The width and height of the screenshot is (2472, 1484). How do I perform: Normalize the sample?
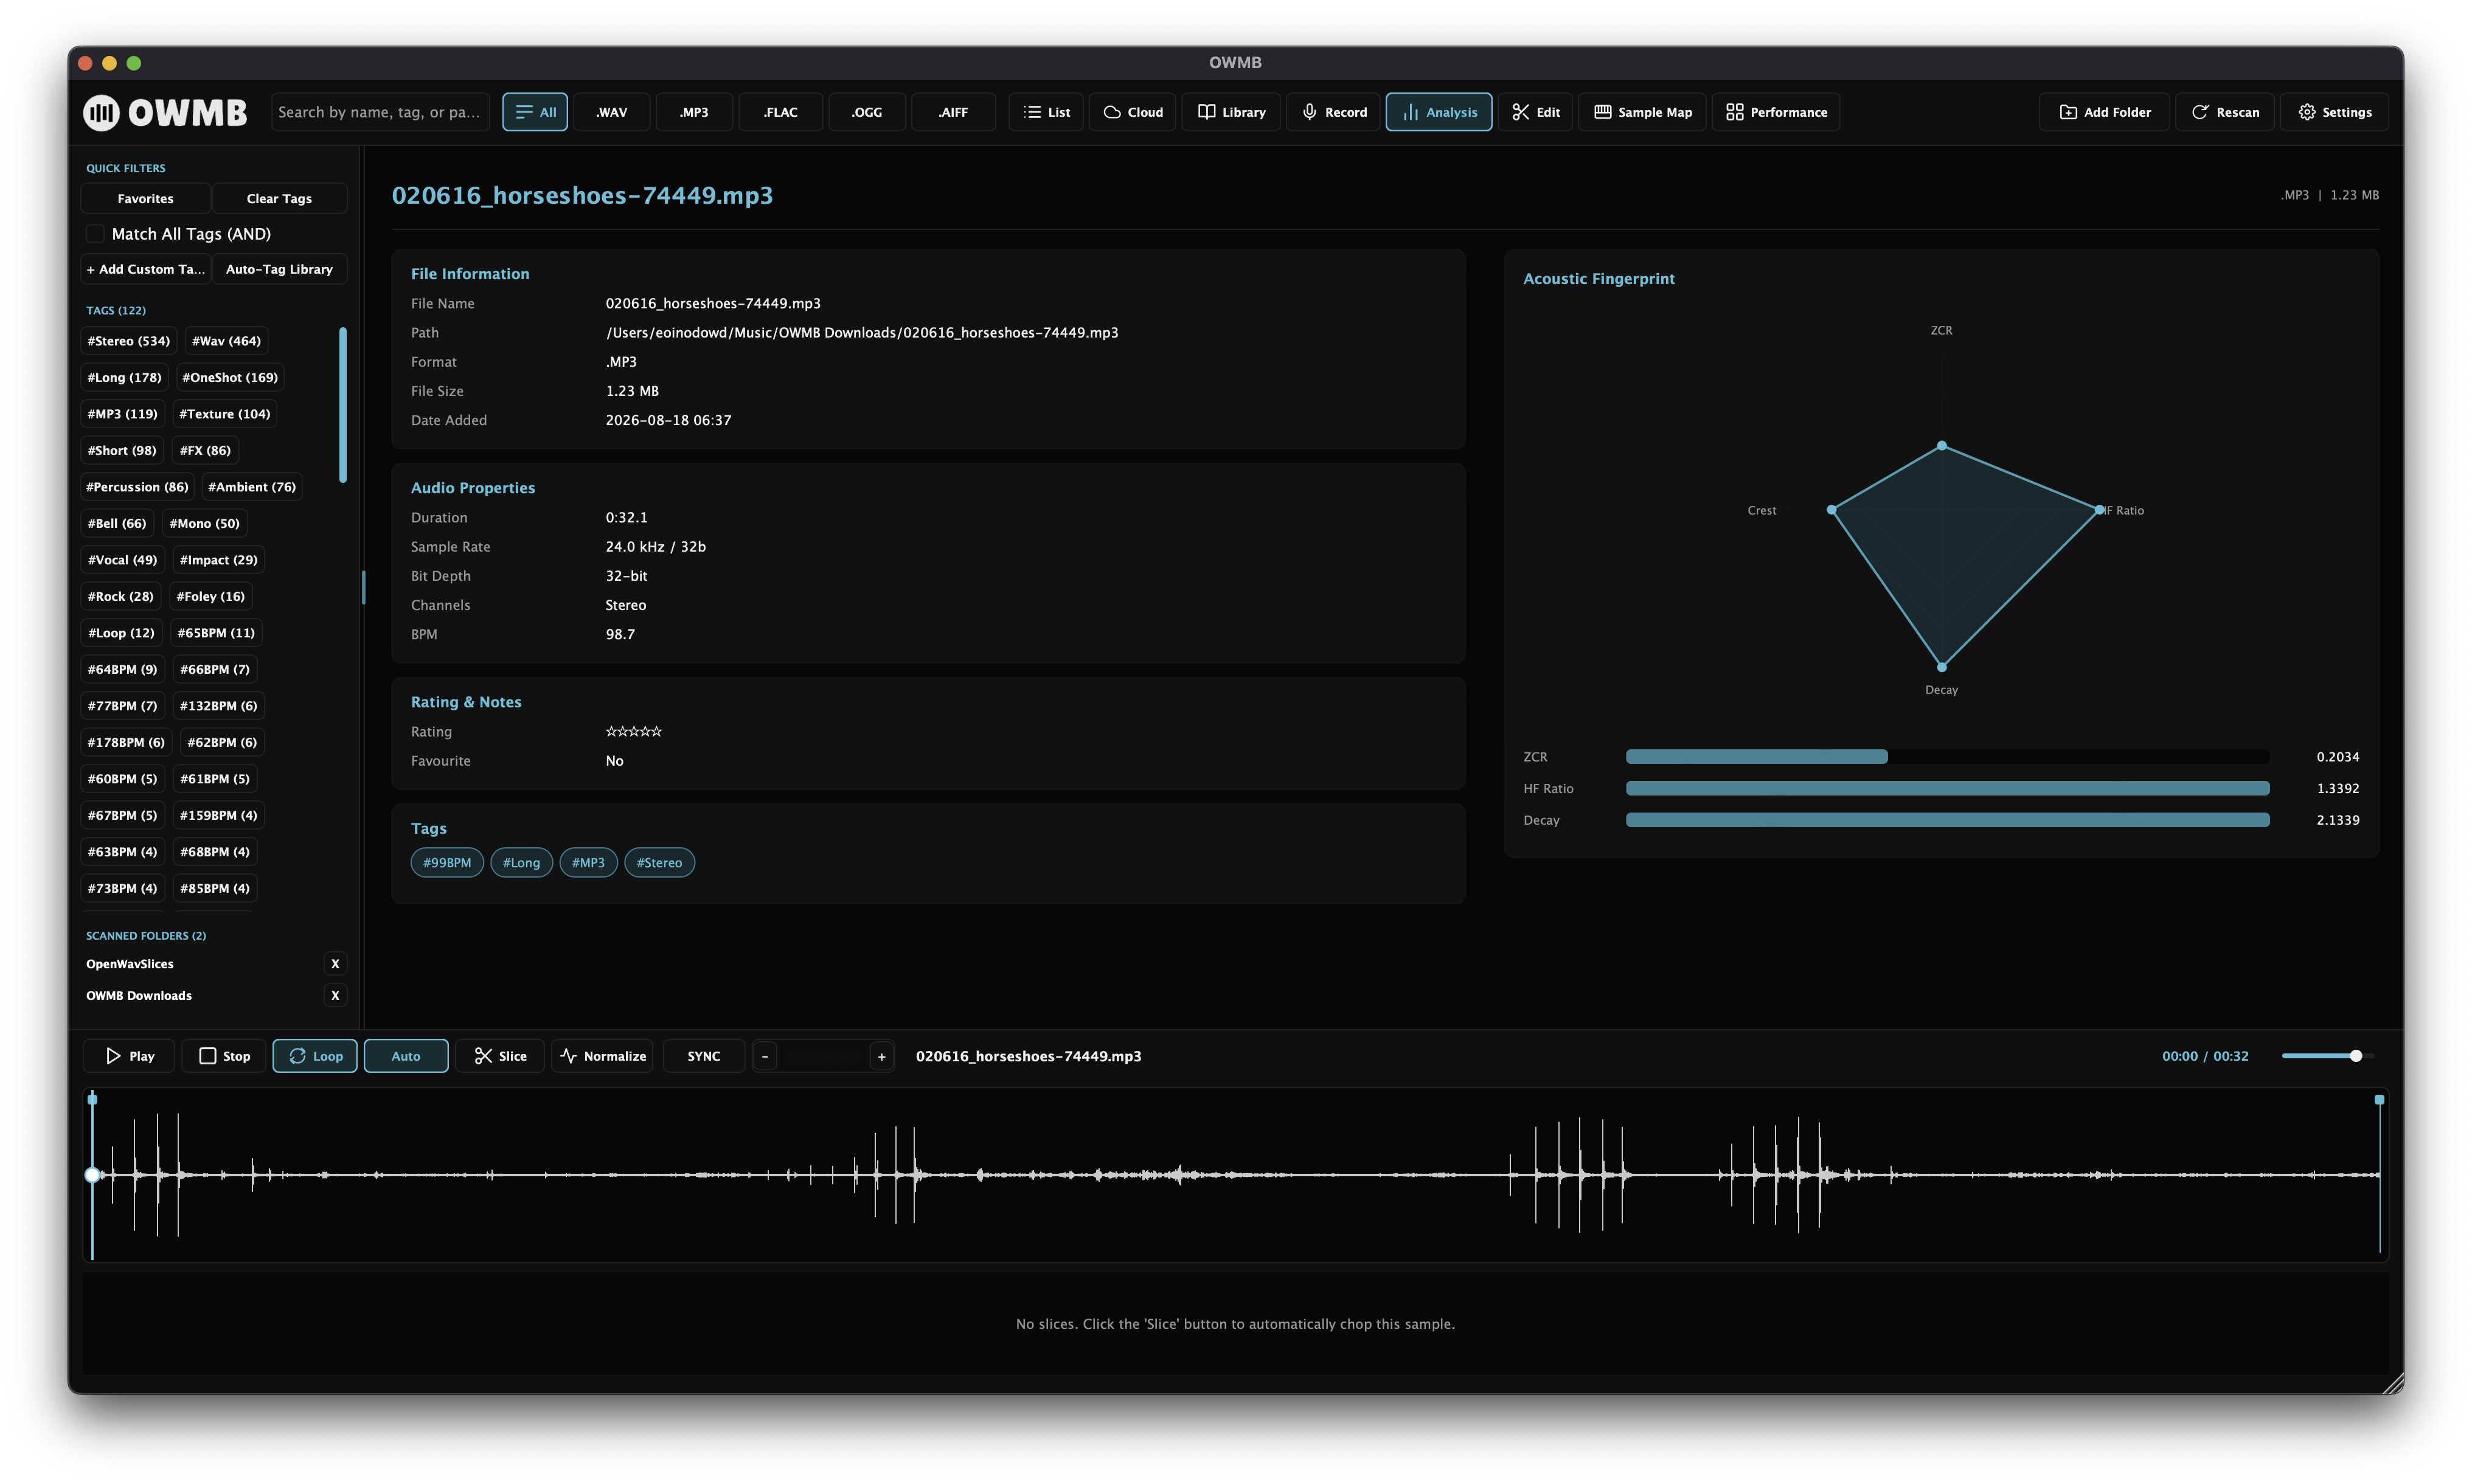point(603,1056)
